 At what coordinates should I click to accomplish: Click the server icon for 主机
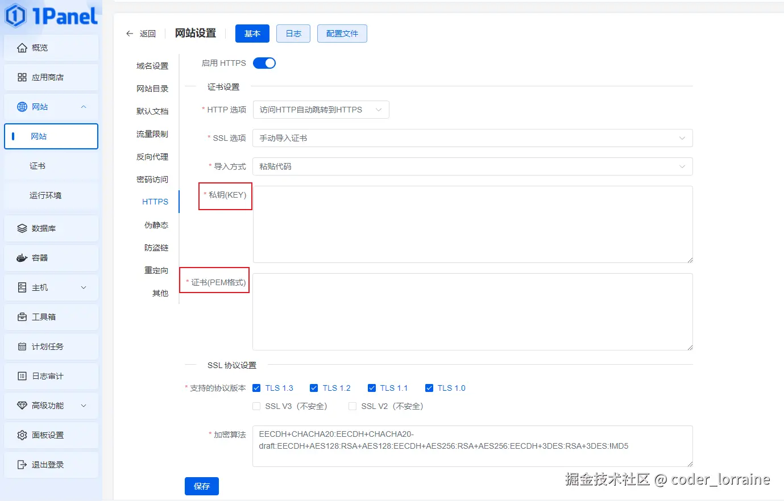tap(22, 287)
